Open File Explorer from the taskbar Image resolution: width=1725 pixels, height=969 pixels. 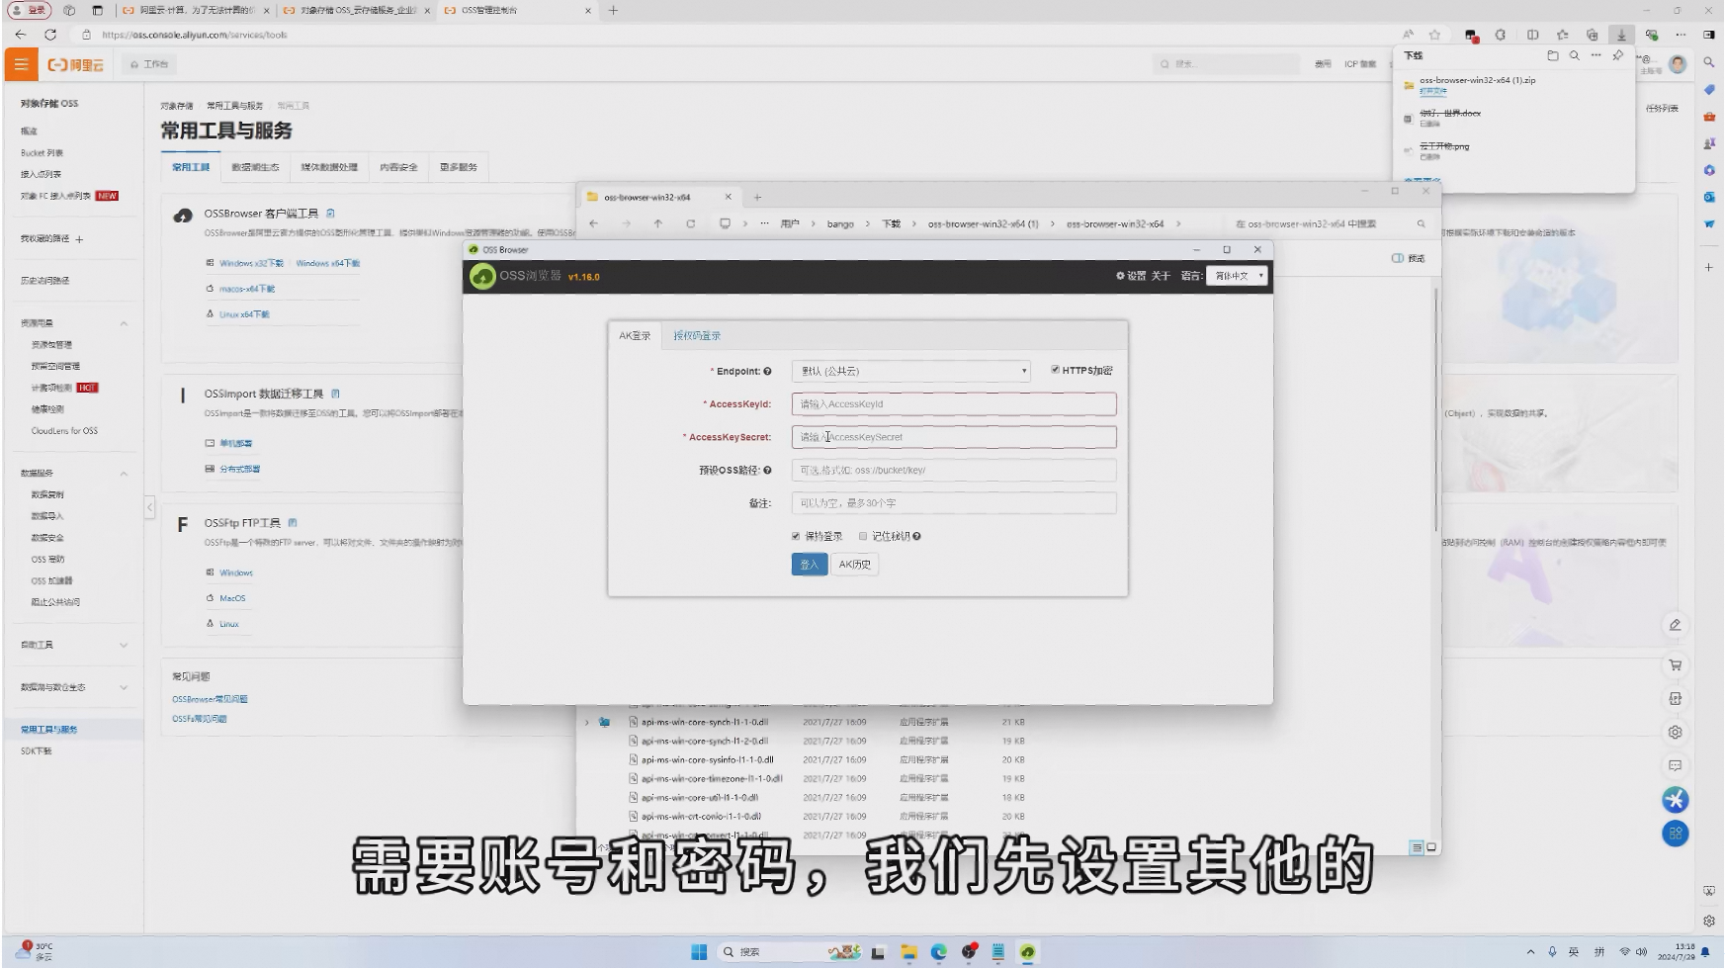tap(908, 952)
